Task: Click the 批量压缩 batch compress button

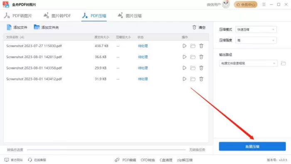Action: pos(252,147)
